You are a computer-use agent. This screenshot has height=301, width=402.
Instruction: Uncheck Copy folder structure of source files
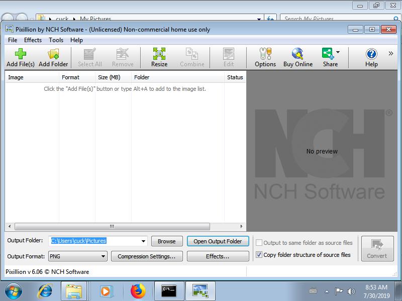259,255
